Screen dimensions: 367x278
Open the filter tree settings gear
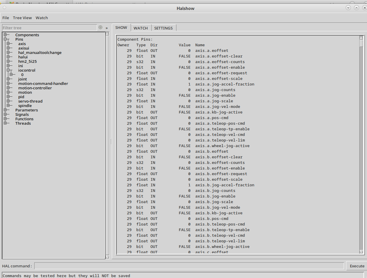click(100, 27)
